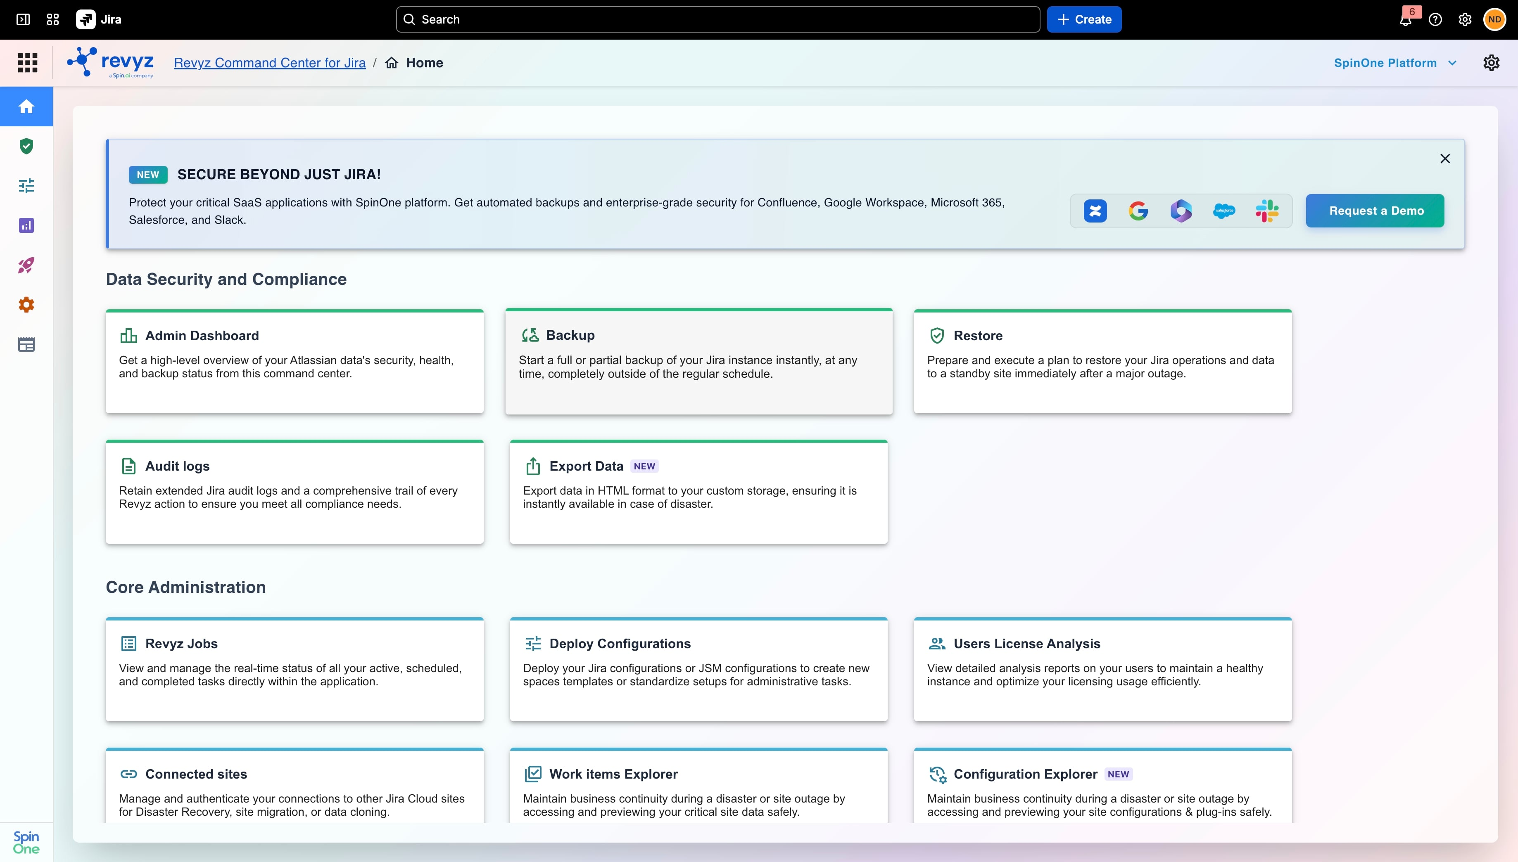Image resolution: width=1518 pixels, height=862 pixels.
Task: Open the green shield security sidebar icon
Action: pos(26,146)
